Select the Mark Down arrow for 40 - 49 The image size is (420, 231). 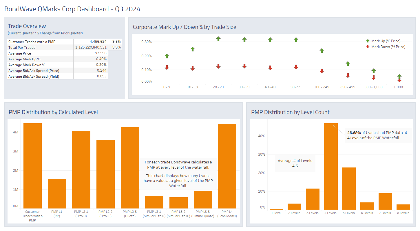tap(270, 68)
